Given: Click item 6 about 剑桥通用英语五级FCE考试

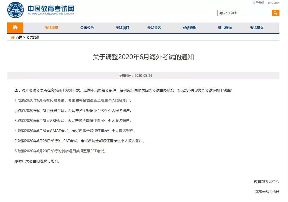Looking at the screenshot, I should [x=60, y=151].
